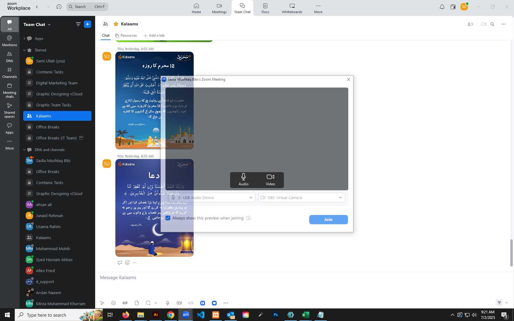Open Meeting chats in sidebar
The width and height of the screenshot is (514, 321).
[x=9, y=91]
